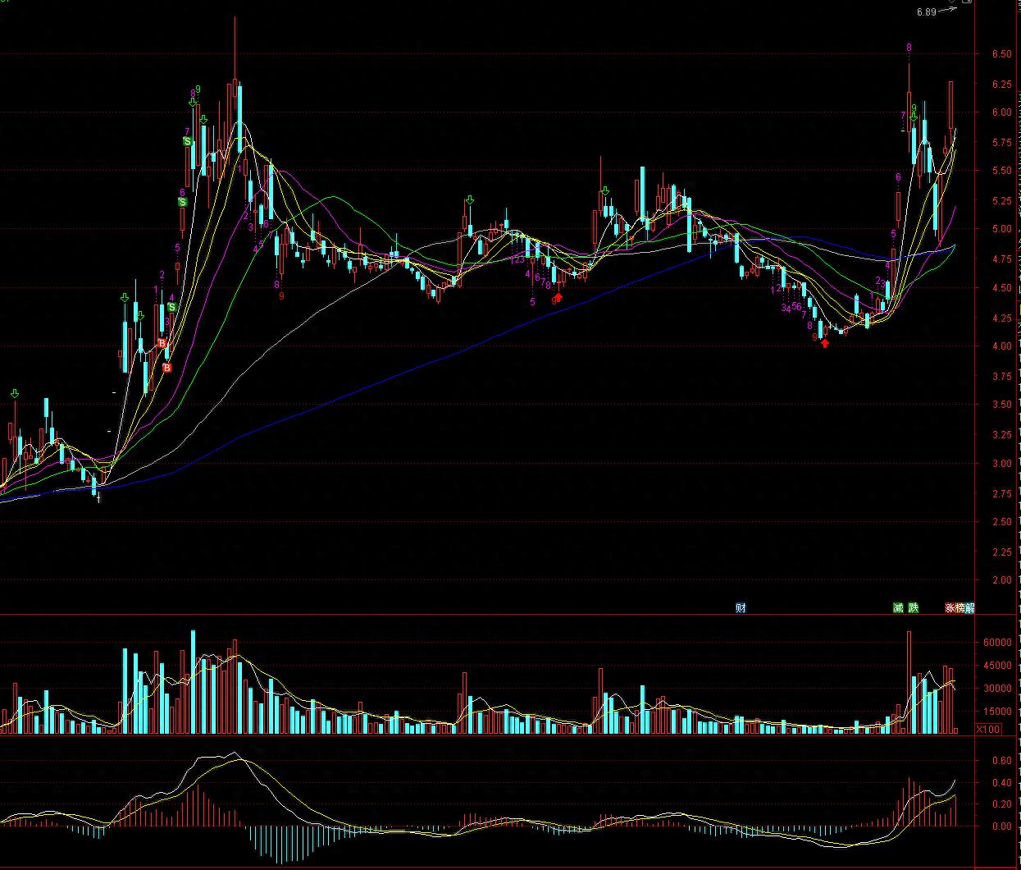Click the red 涨 marker
Viewport: 1021px width, 870px height.
click(950, 608)
